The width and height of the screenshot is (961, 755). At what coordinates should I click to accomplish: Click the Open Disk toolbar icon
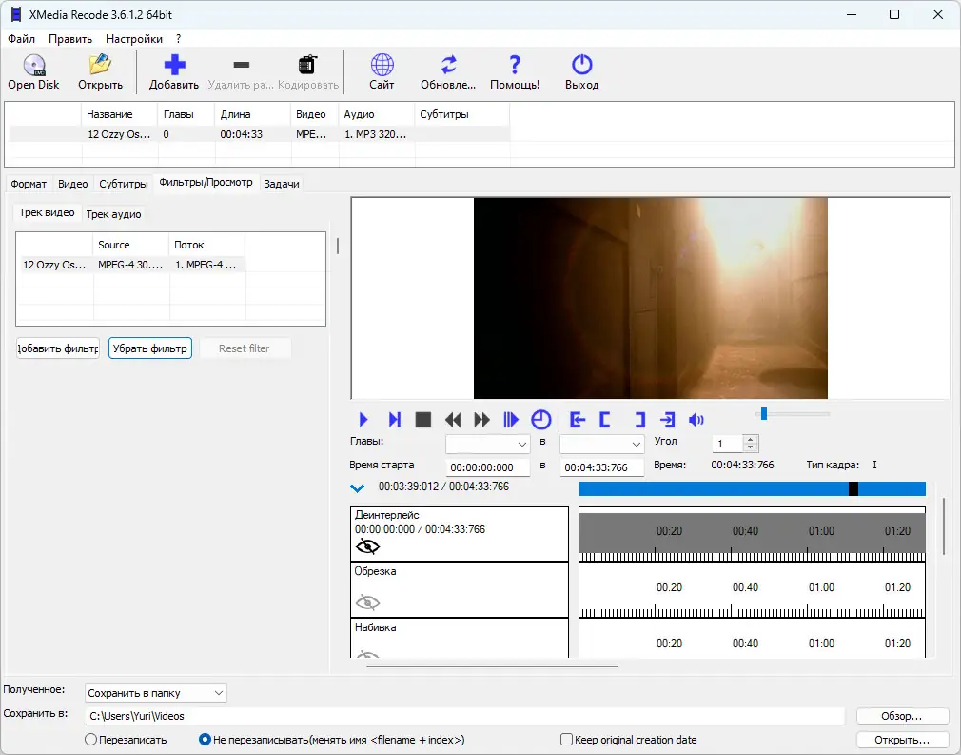(33, 66)
